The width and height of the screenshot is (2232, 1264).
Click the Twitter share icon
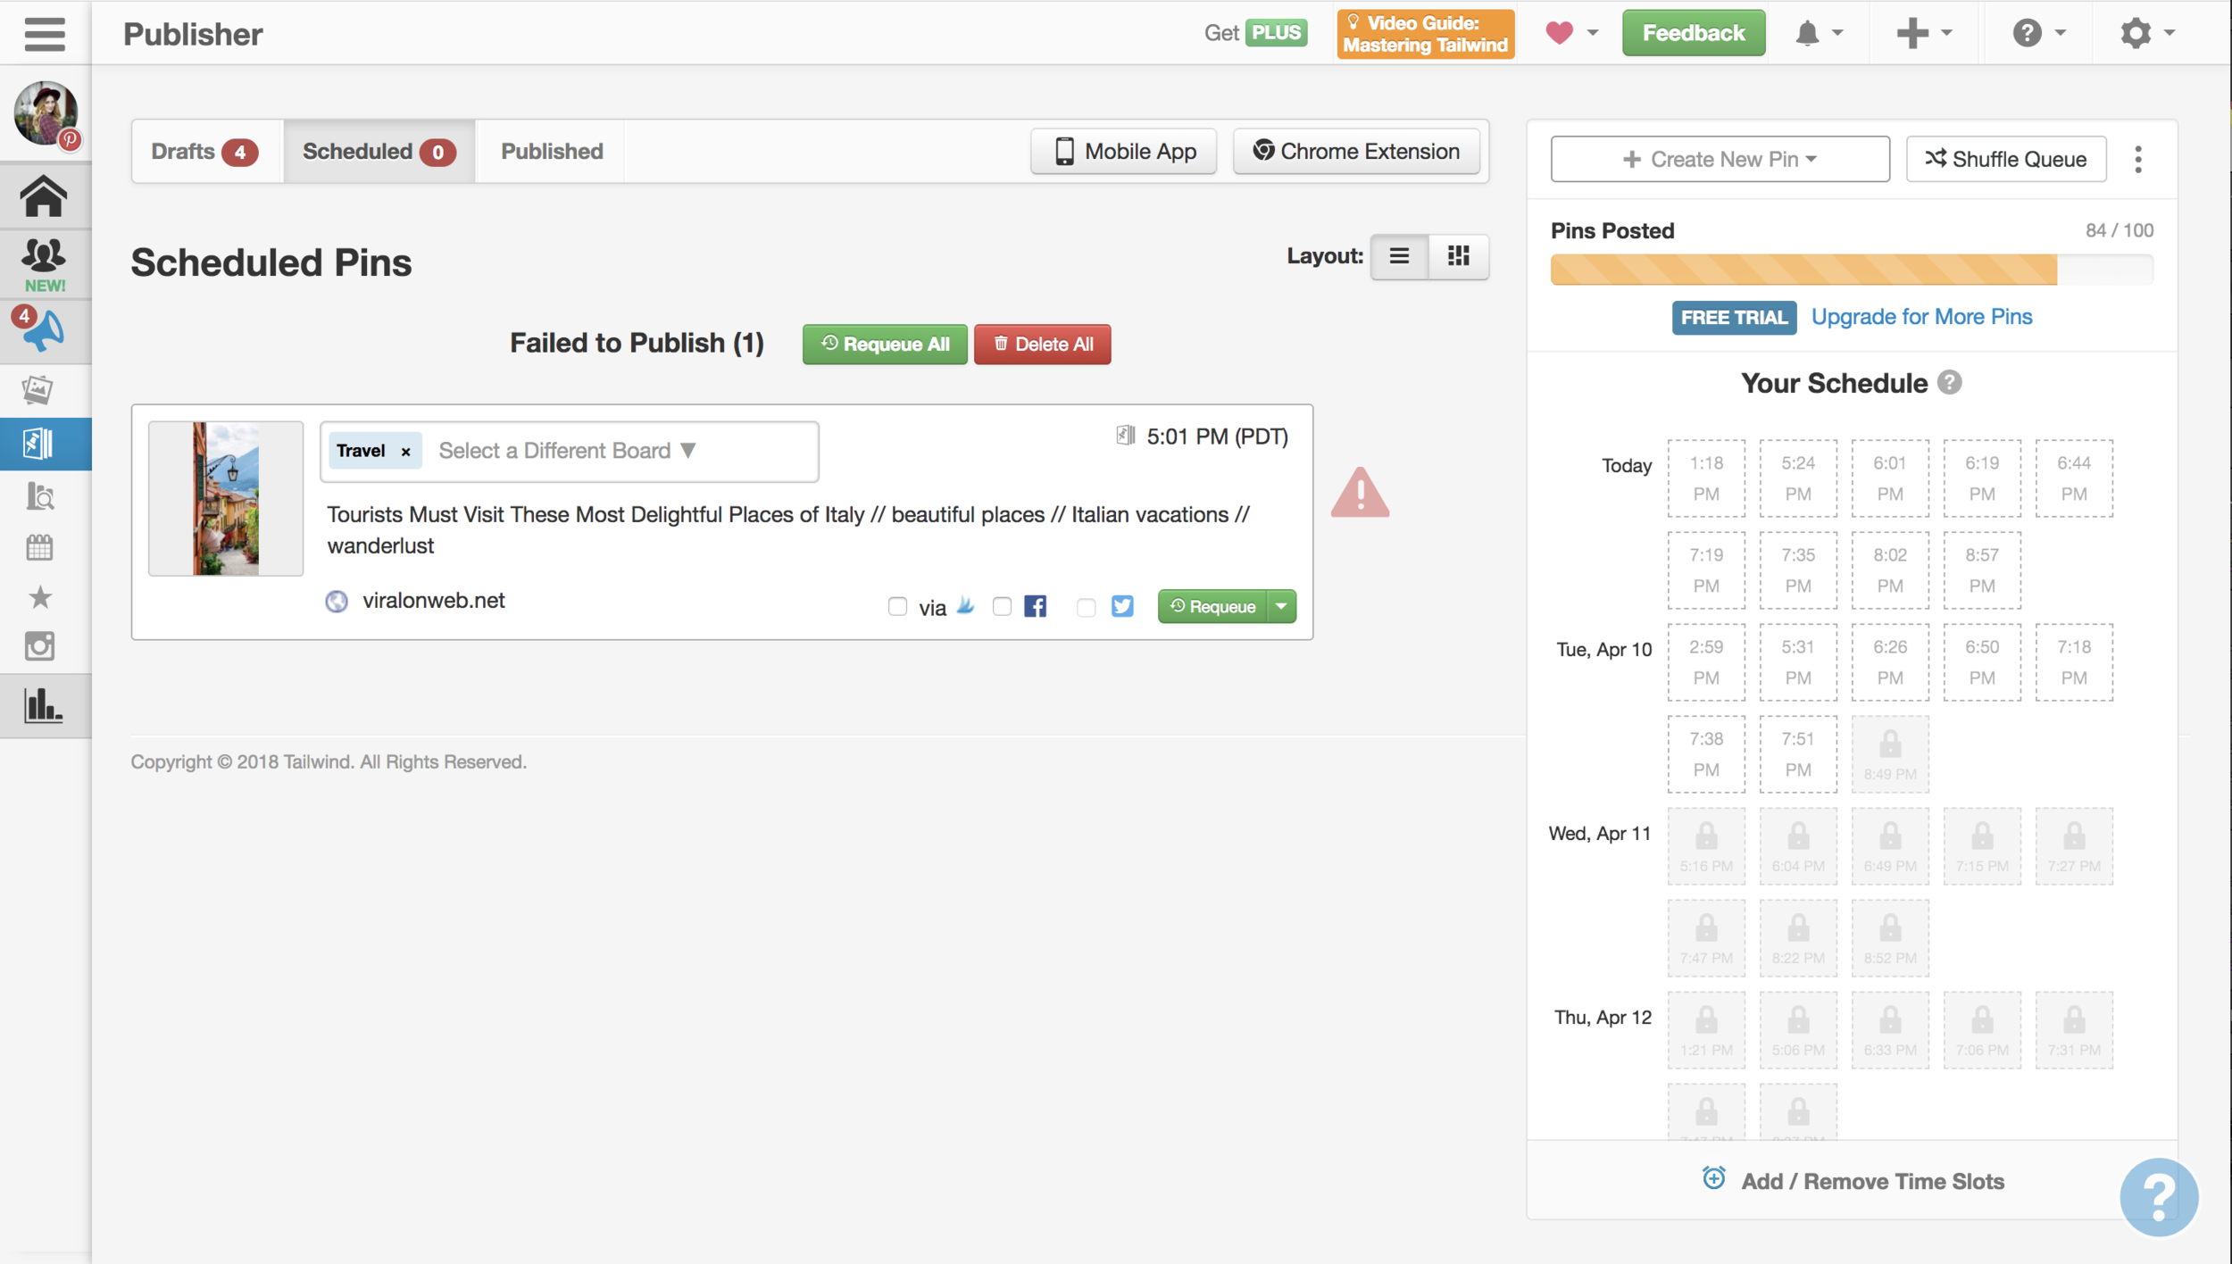point(1122,607)
